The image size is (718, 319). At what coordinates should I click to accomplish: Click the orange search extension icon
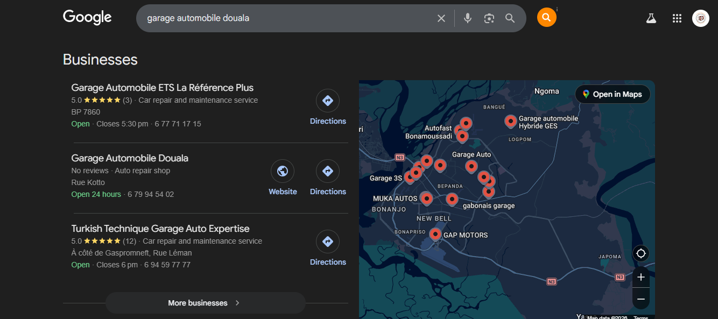pyautogui.click(x=546, y=18)
